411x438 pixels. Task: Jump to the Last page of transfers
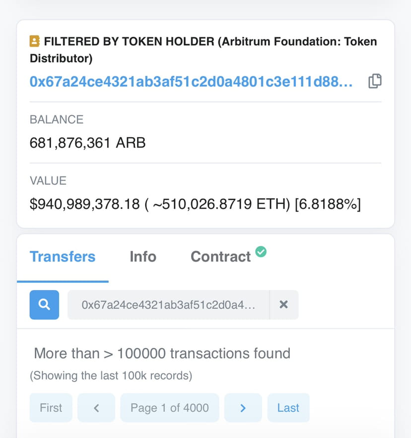[288, 407]
